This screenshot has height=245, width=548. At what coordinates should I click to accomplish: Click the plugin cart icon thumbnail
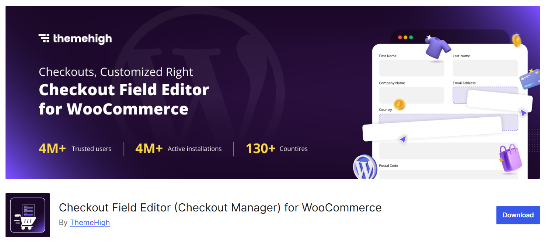click(x=28, y=215)
